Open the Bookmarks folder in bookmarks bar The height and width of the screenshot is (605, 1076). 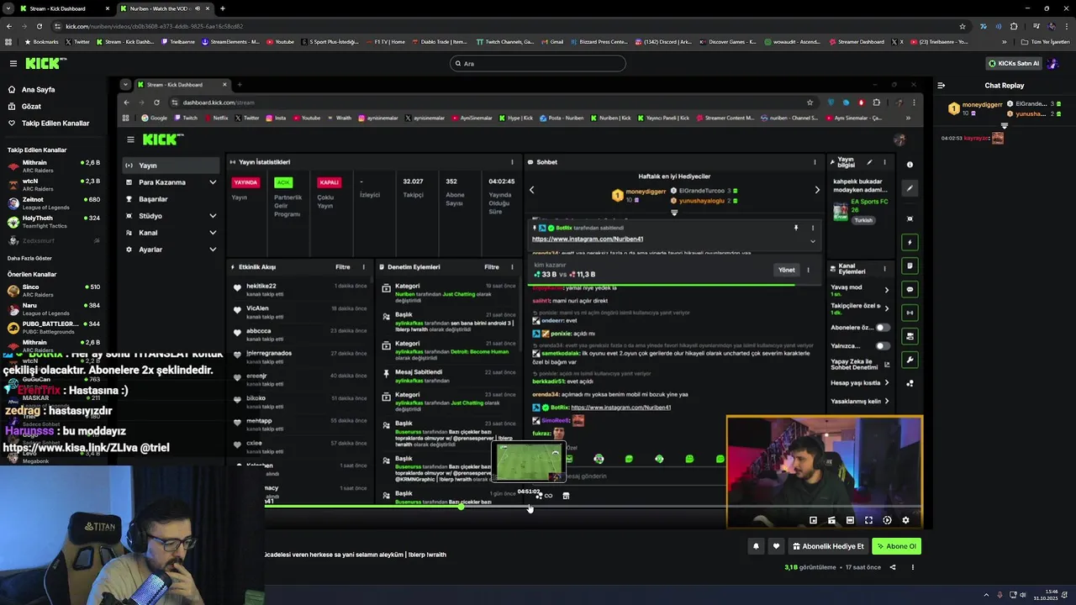[x=42, y=41]
